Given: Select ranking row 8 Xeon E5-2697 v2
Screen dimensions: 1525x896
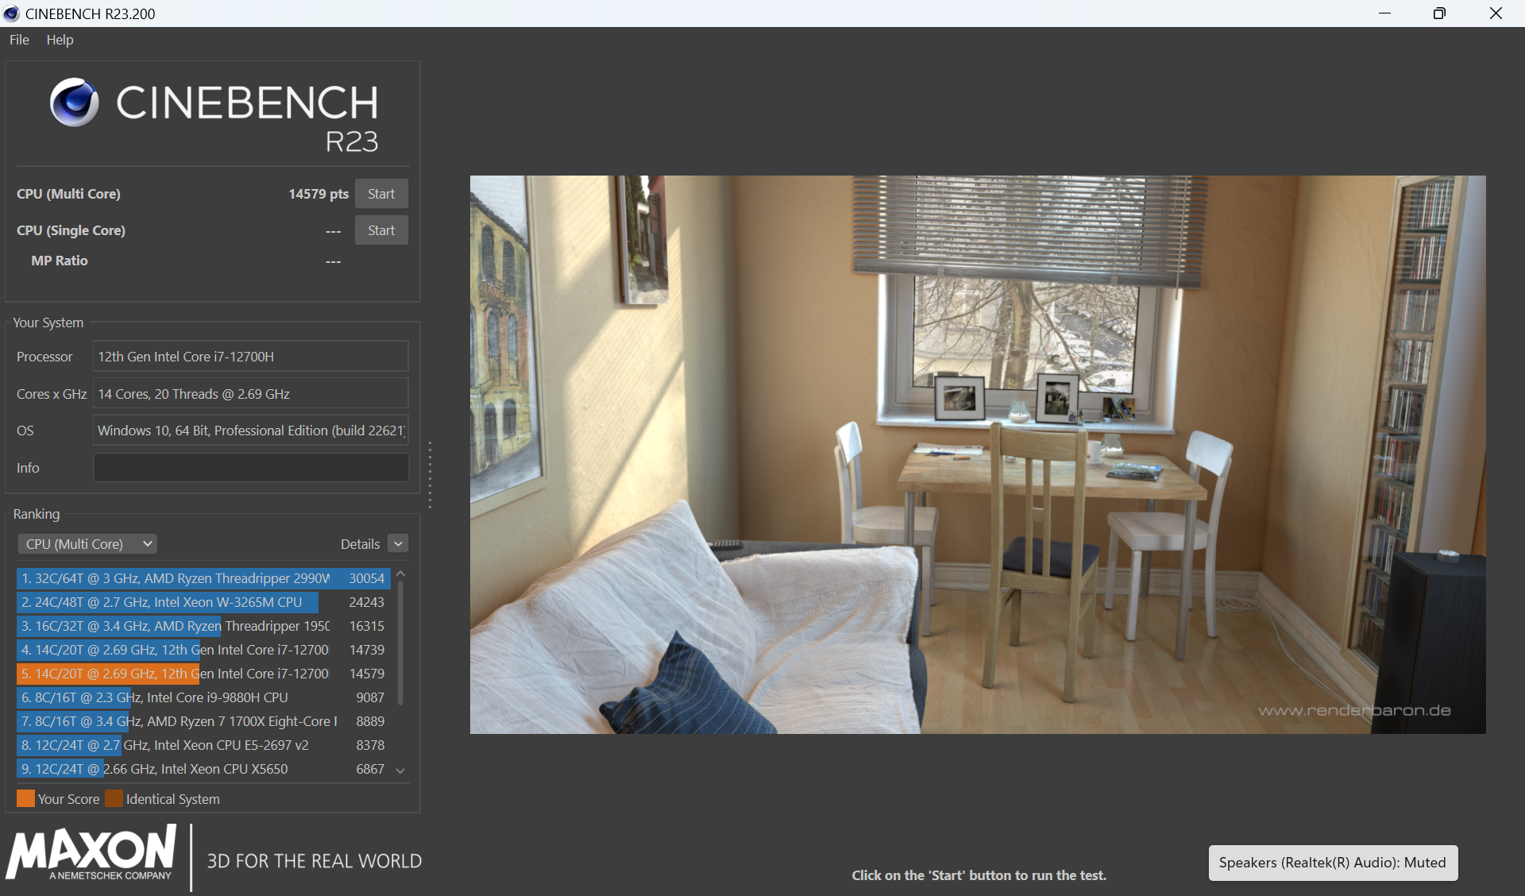Looking at the screenshot, I should [x=203, y=745].
